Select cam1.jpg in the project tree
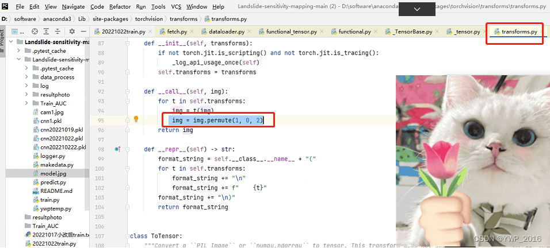This screenshot has width=550, height=248. click(48, 113)
